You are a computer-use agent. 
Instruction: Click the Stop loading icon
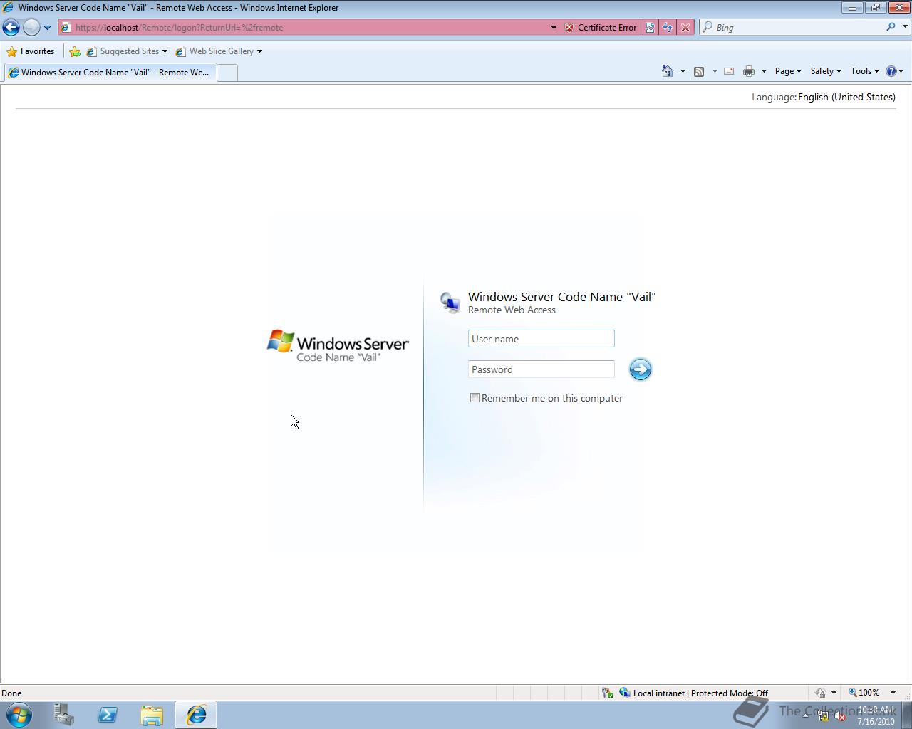tap(685, 27)
